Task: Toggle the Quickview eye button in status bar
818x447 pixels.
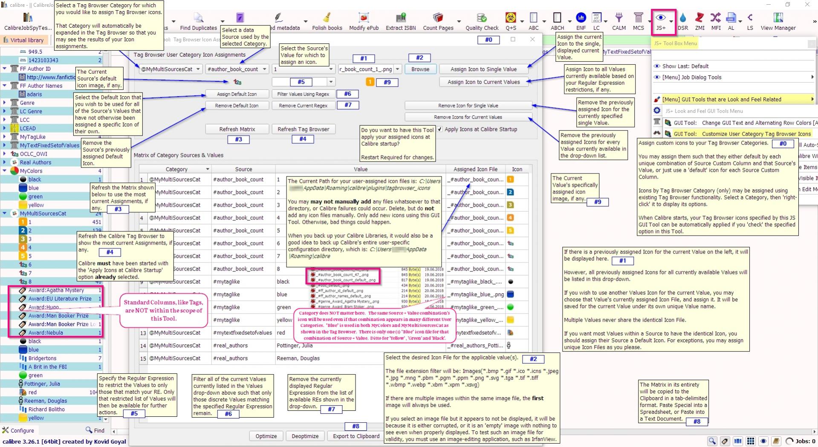Action: pyautogui.click(x=763, y=441)
